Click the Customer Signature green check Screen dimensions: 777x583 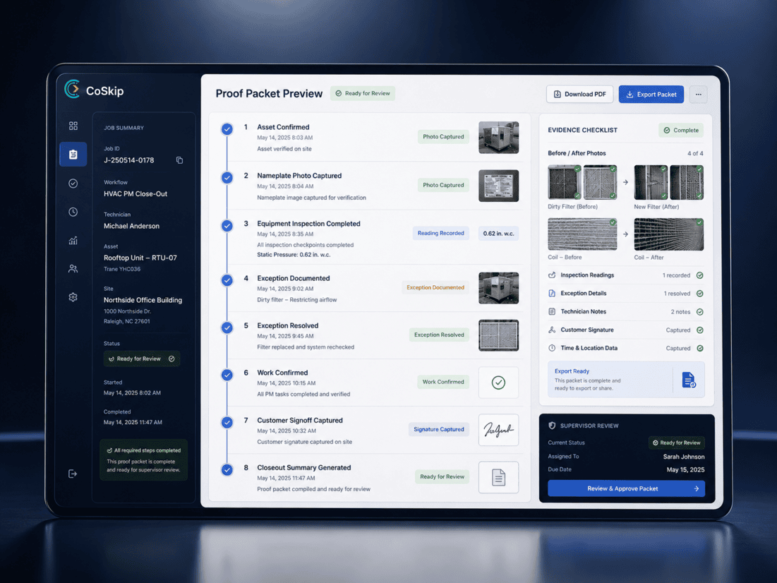pos(699,330)
